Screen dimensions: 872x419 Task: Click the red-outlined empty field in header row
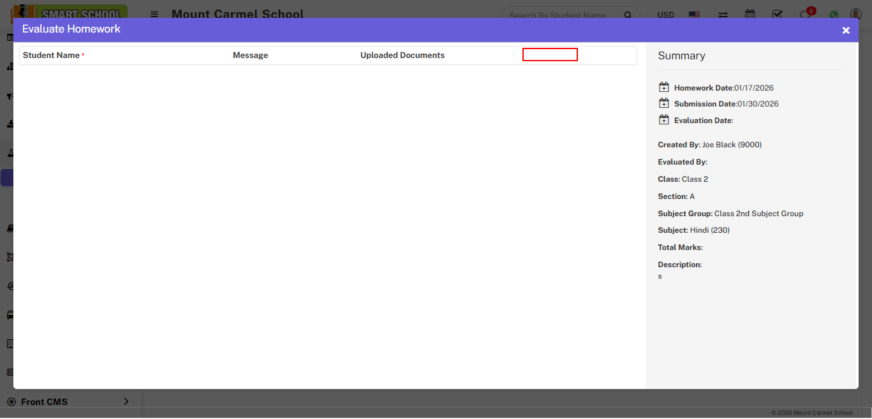click(x=550, y=55)
